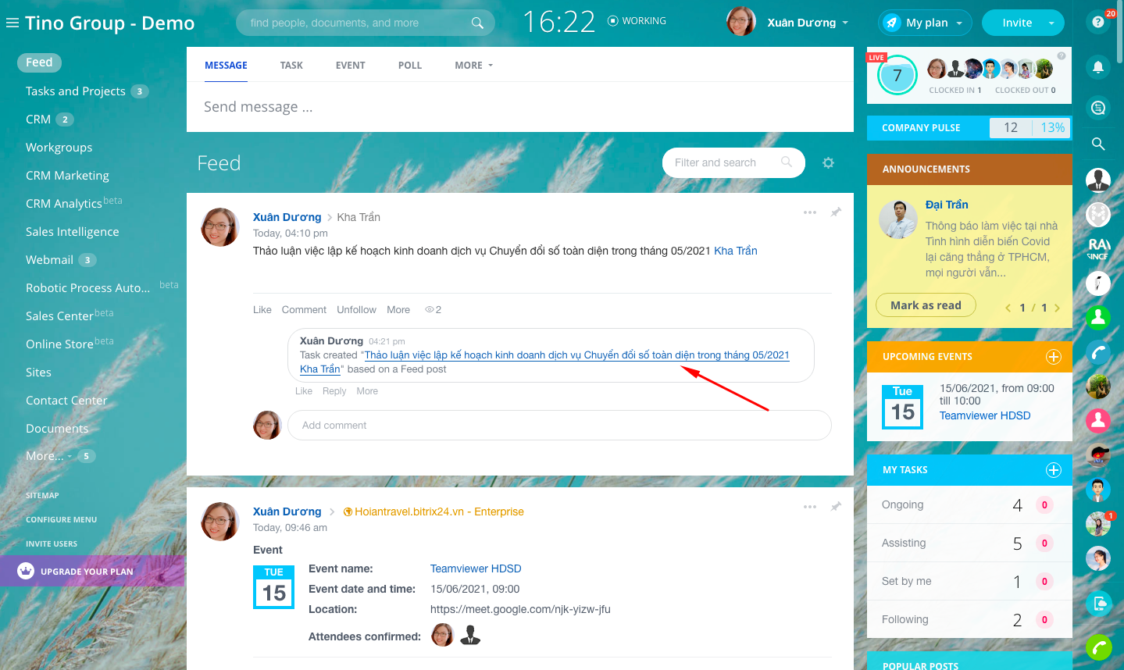Open Hoiantravel.bitrix24.vn - Enterprise link
The width and height of the screenshot is (1124, 670).
(439, 511)
